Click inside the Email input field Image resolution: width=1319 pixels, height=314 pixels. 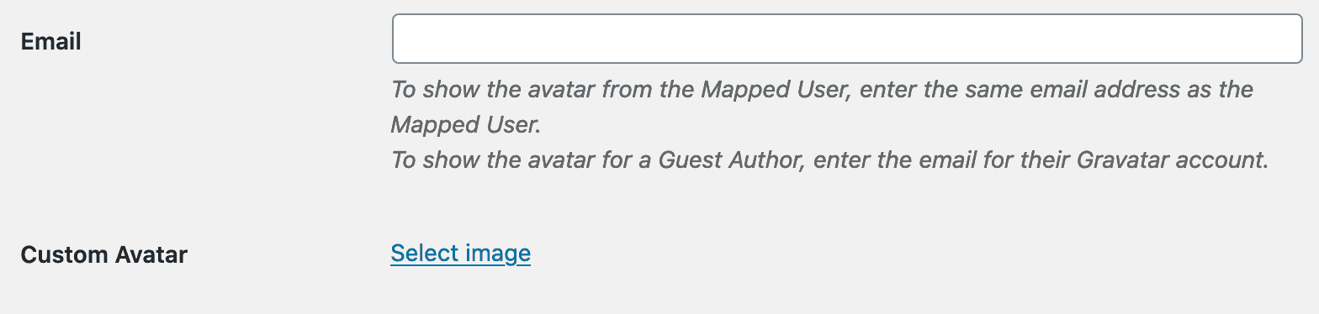click(x=847, y=39)
